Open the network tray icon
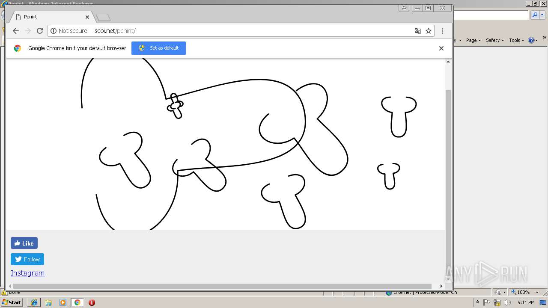The image size is (548, 308). pos(497,302)
